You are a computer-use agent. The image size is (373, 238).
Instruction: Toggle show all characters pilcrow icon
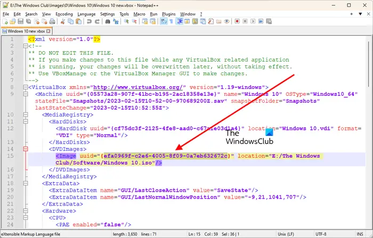(x=171, y=21)
